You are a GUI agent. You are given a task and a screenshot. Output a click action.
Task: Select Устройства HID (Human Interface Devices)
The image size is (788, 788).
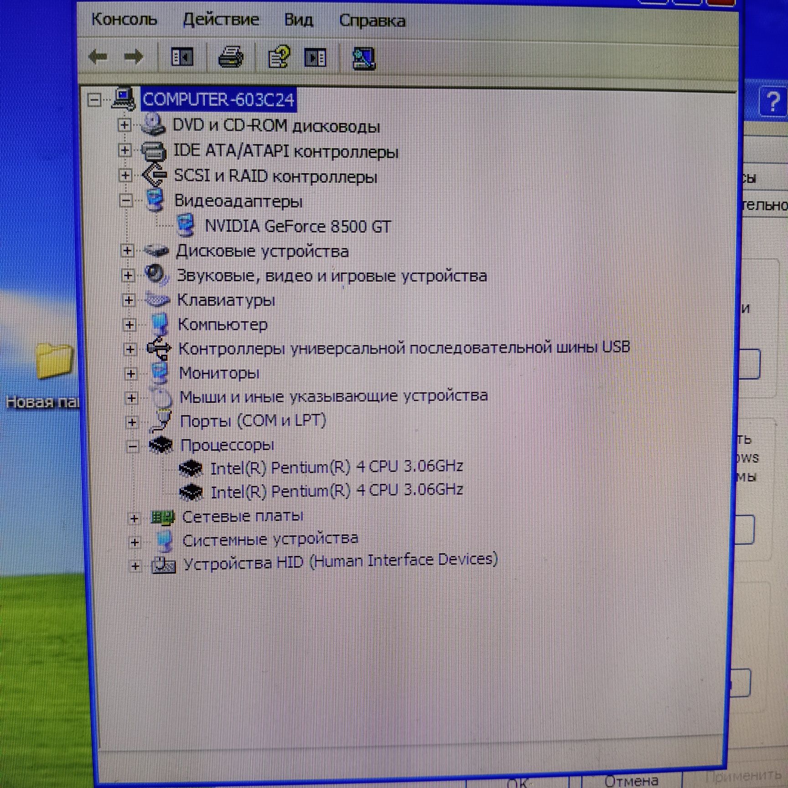[x=340, y=561]
